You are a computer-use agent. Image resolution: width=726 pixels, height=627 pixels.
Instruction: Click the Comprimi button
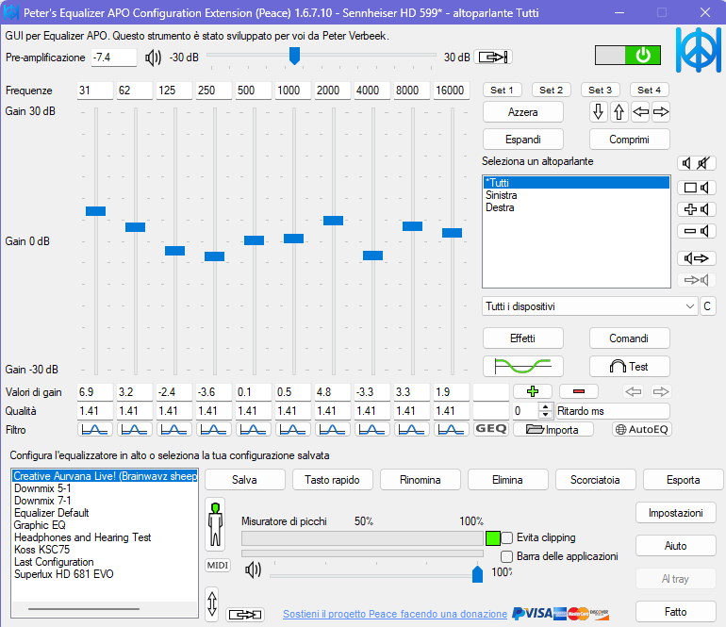[x=629, y=140]
